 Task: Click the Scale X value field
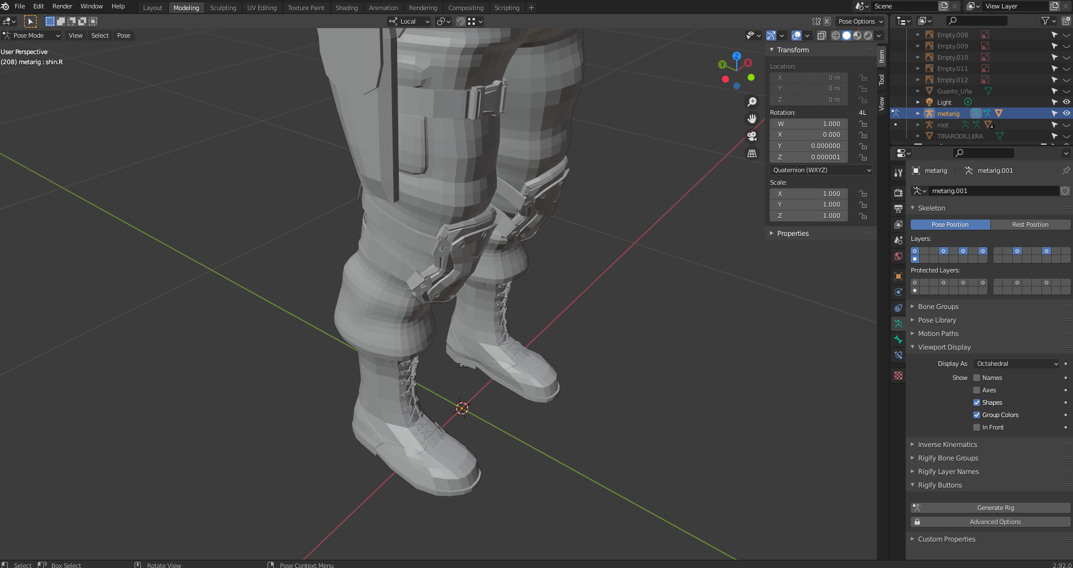pos(809,194)
